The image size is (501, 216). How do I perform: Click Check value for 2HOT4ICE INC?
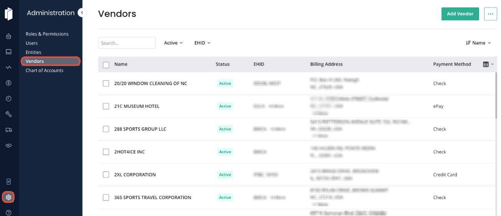(x=440, y=152)
